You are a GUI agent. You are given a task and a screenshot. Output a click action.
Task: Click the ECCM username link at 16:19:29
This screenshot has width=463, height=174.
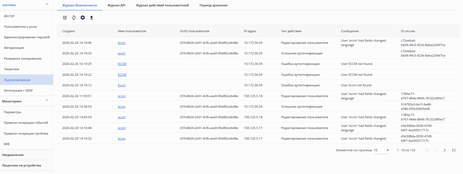(x=122, y=64)
